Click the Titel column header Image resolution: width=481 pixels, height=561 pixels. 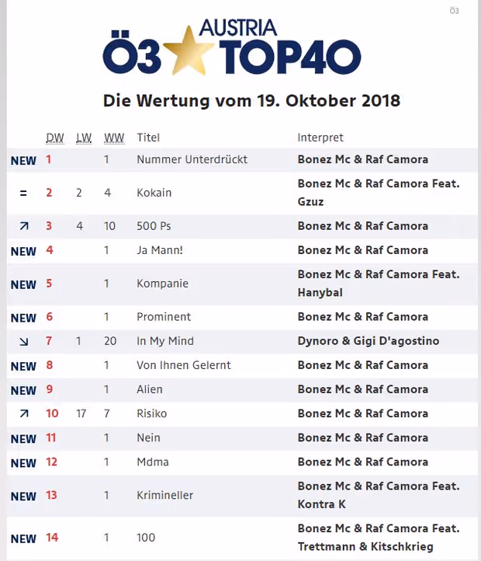(x=148, y=138)
